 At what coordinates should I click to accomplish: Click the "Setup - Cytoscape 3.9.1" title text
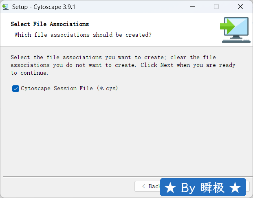(x=44, y=7)
